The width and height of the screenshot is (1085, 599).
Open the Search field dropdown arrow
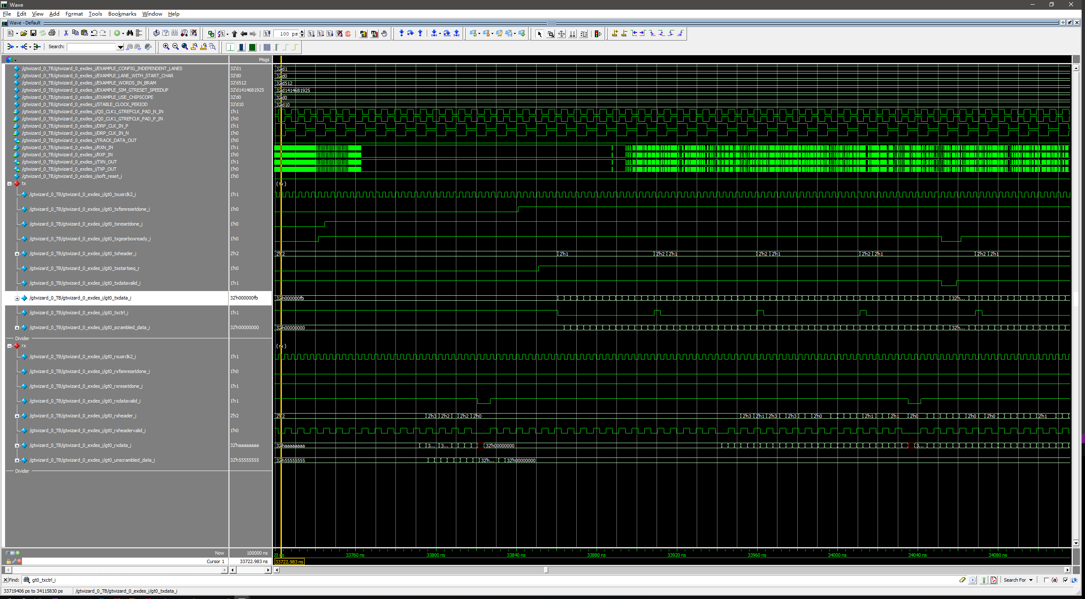[x=120, y=47]
